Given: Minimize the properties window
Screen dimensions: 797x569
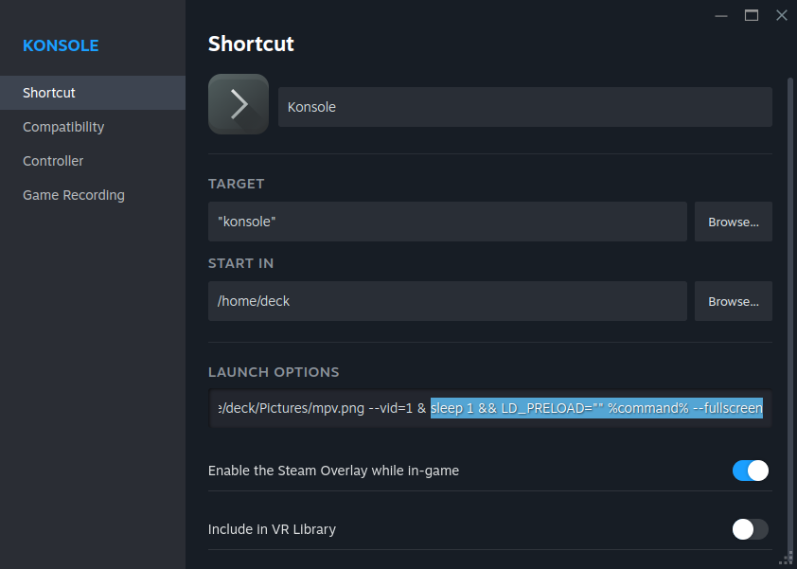Looking at the screenshot, I should pos(721,16).
